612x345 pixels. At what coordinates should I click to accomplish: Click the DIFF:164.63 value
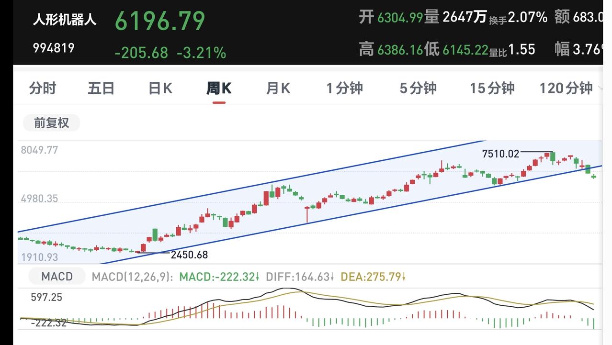click(x=300, y=277)
